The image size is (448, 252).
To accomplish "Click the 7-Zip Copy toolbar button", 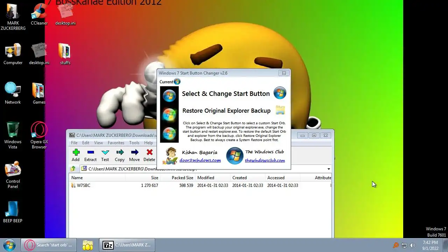I will pos(120,155).
